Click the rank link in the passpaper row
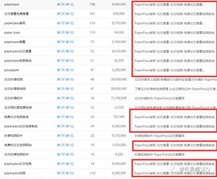The image size is (217, 179). click(x=65, y=70)
